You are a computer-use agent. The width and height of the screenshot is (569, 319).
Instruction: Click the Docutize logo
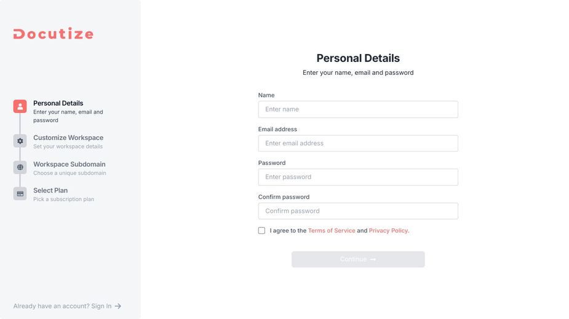click(54, 33)
